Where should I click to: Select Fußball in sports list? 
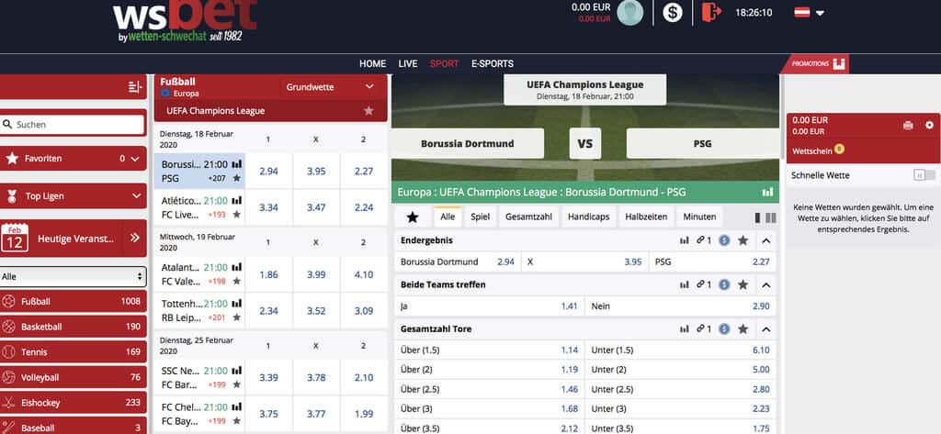[73, 302]
